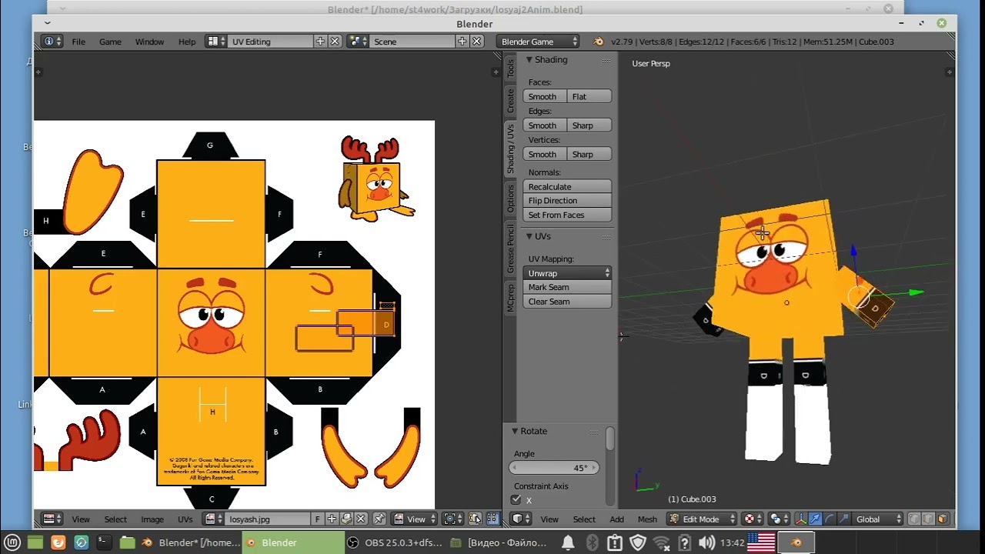The height and width of the screenshot is (554, 985).
Task: Open Firefox from the taskbar
Action: pos(58,542)
